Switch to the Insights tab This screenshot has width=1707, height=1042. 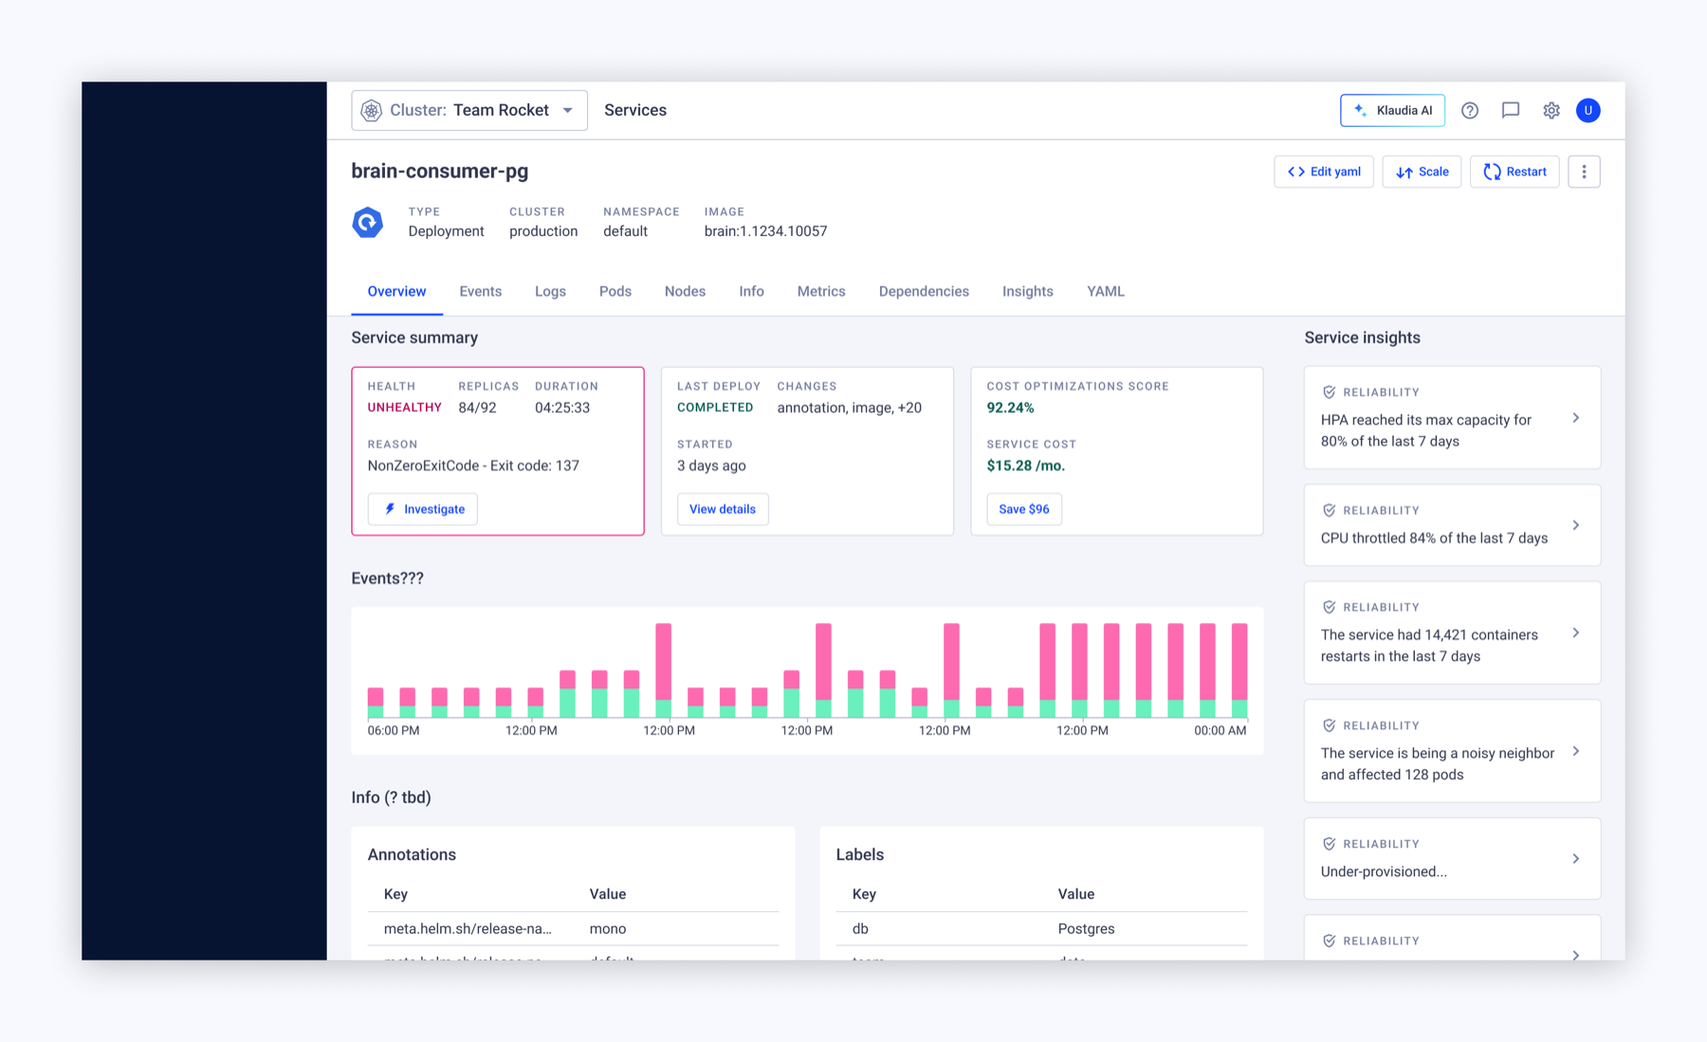(x=1028, y=292)
